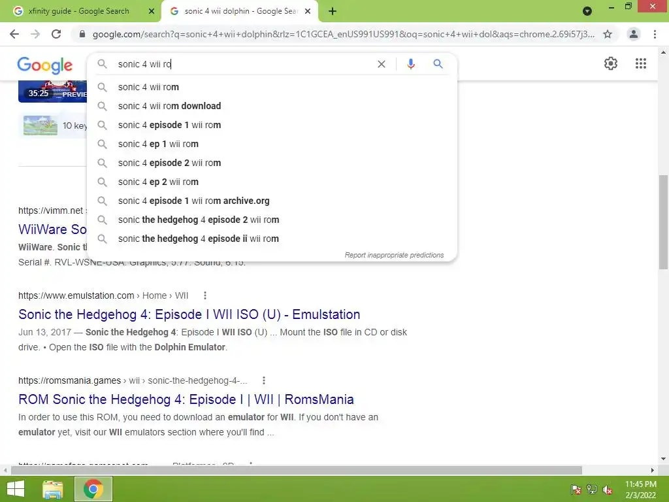Choose the 'wii rom archive.org' suggestion
Viewport: 669px width, 502px height.
[x=272, y=201]
